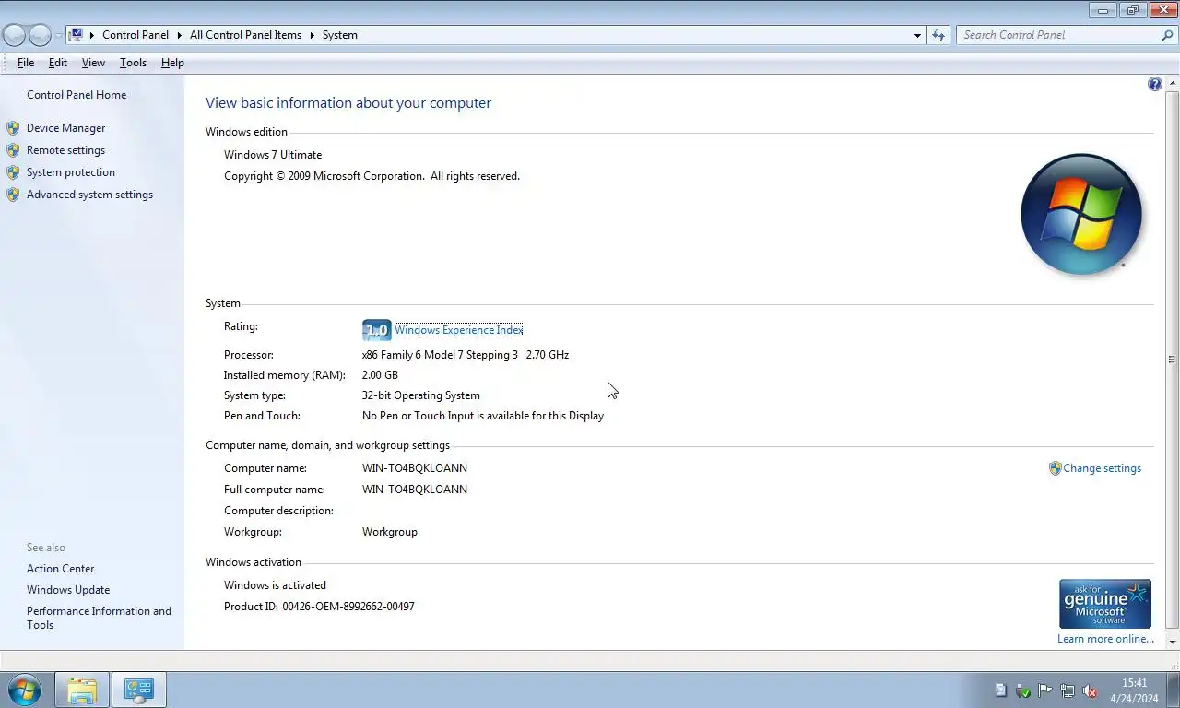Click the 32-bit Operating System text
The height and width of the screenshot is (708, 1180).
click(421, 395)
